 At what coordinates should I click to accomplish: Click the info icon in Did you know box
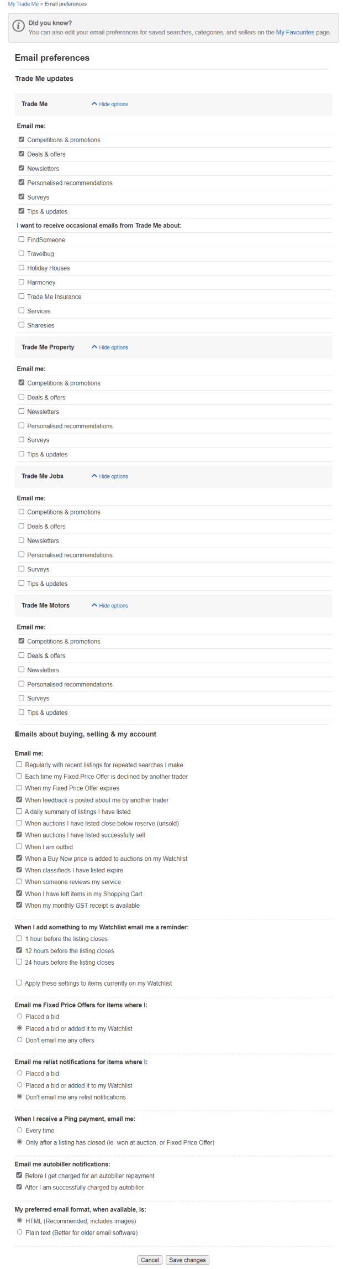[19, 25]
